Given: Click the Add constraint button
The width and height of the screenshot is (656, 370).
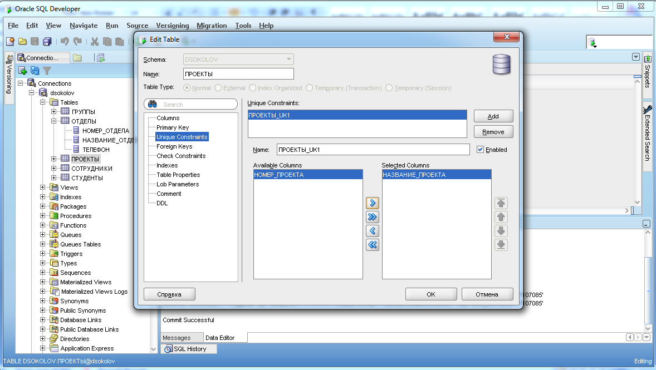Looking at the screenshot, I should [x=493, y=116].
